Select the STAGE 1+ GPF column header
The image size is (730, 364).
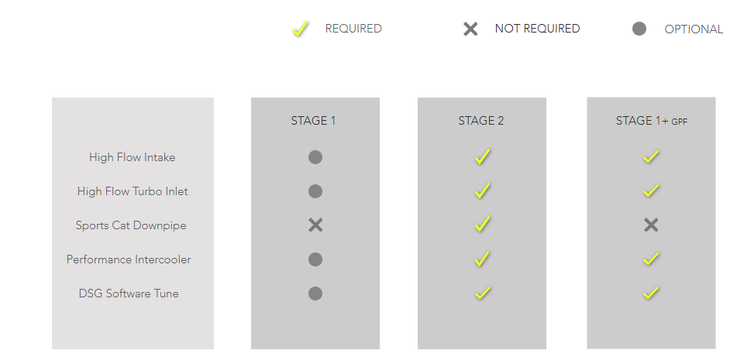(651, 121)
